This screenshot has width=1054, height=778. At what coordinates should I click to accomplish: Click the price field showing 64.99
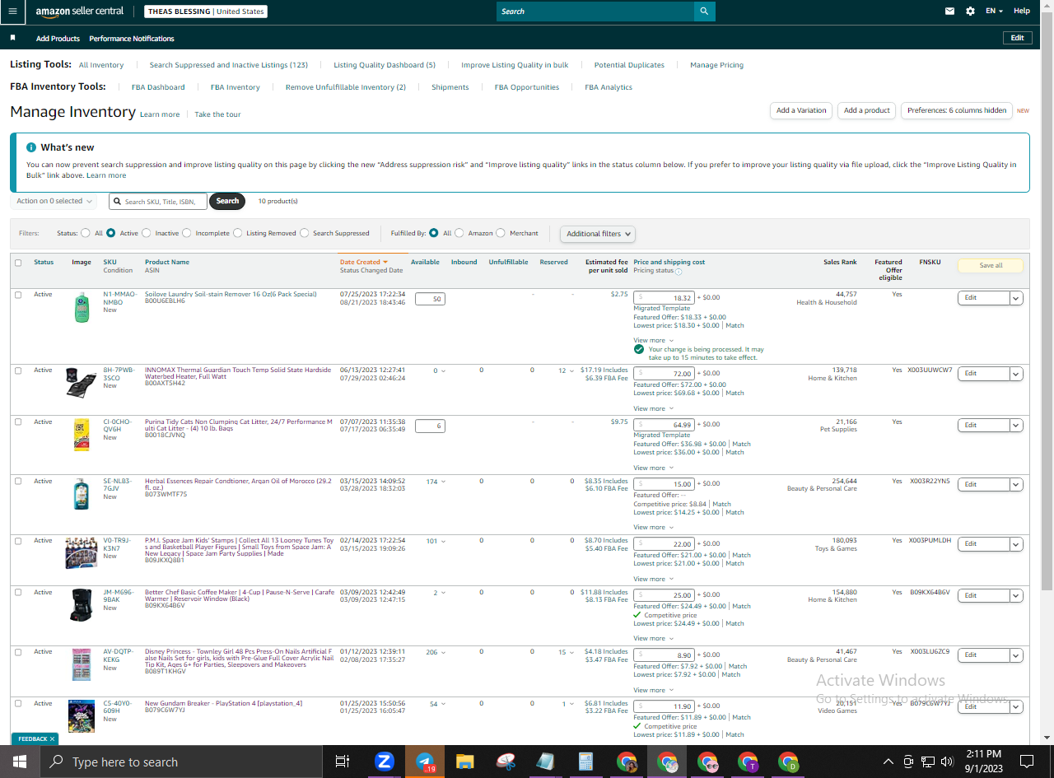pos(665,425)
